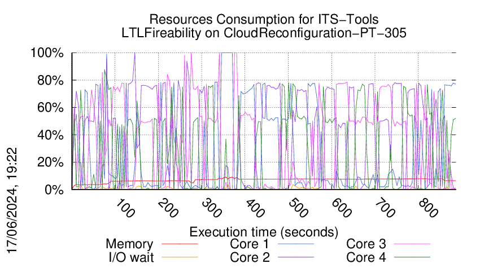Click the '80%' y-axis label

(x=50, y=81)
